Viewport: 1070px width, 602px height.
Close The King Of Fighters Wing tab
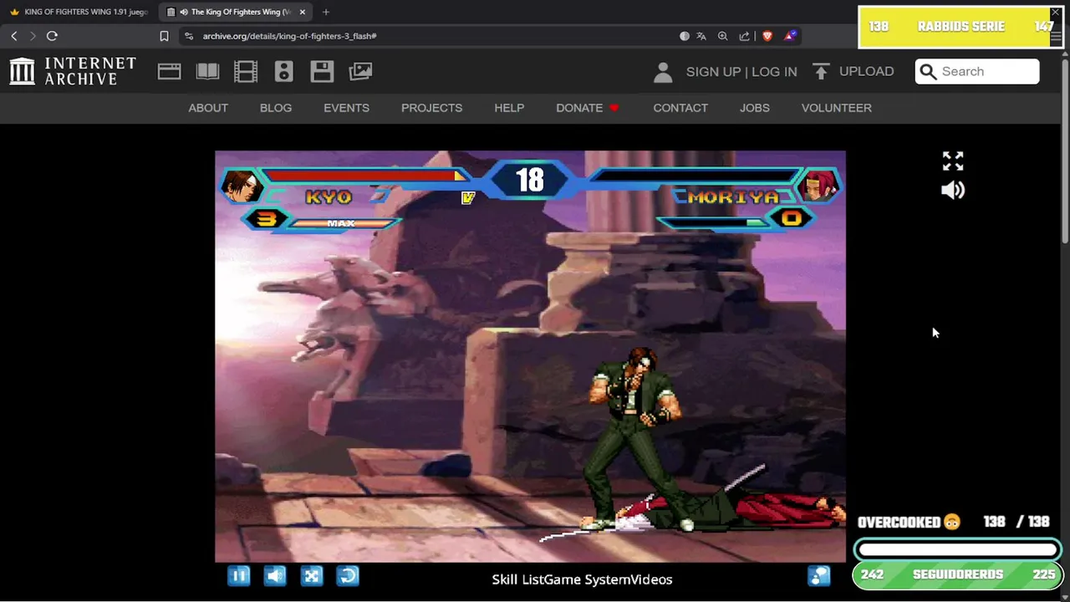point(303,12)
